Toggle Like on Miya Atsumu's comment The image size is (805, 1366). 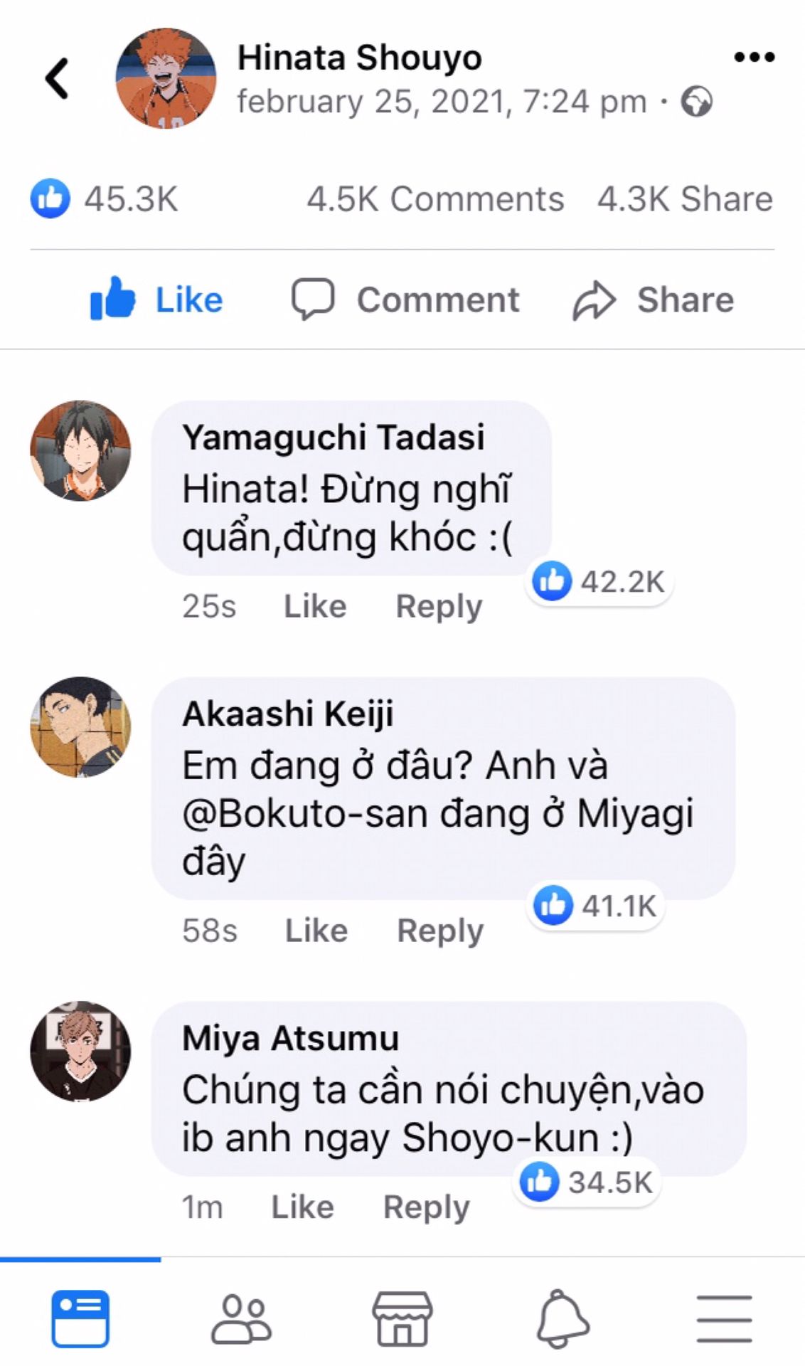[302, 1207]
